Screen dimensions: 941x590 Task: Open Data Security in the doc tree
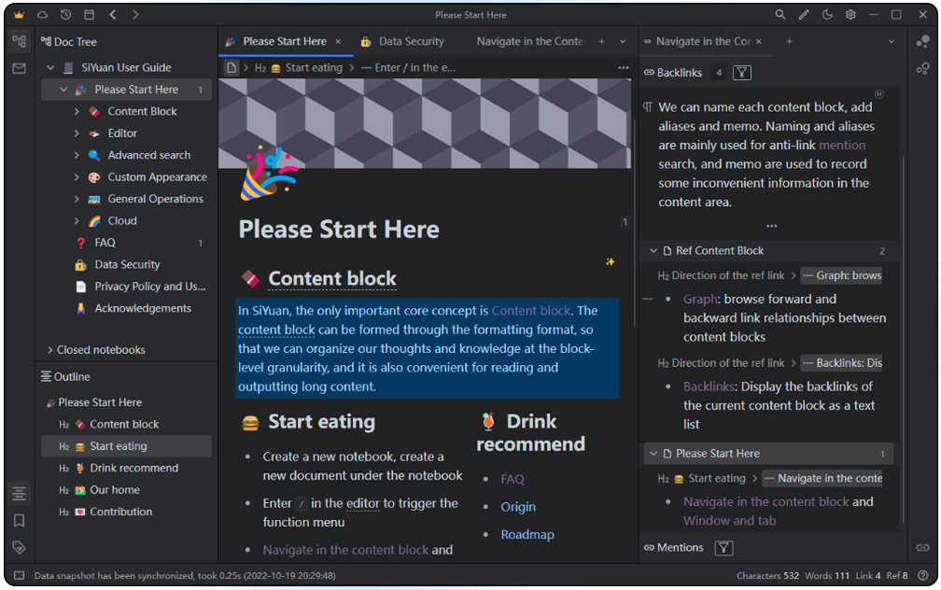coord(127,265)
